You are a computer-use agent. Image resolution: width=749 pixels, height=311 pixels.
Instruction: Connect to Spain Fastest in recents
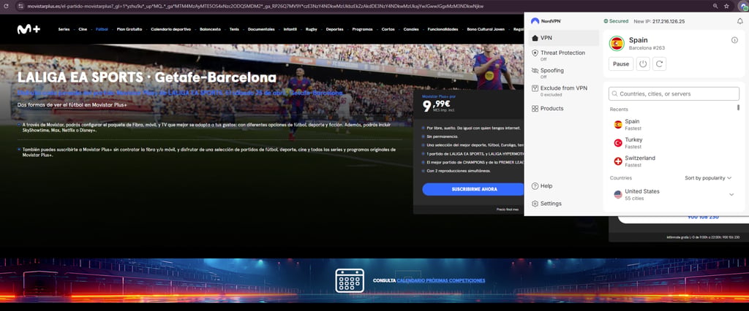coord(674,125)
